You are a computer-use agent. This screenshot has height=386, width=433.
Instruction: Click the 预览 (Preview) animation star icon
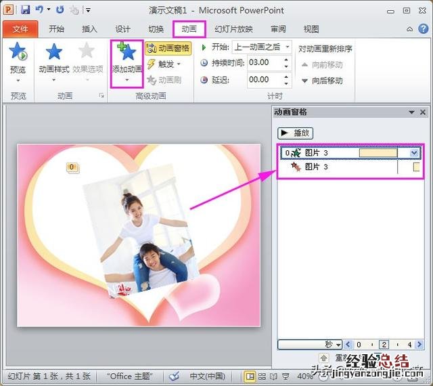(18, 52)
